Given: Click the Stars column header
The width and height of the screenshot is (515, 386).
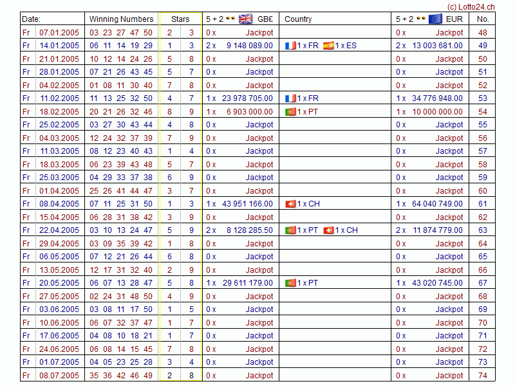Looking at the screenshot, I should tap(180, 19).
